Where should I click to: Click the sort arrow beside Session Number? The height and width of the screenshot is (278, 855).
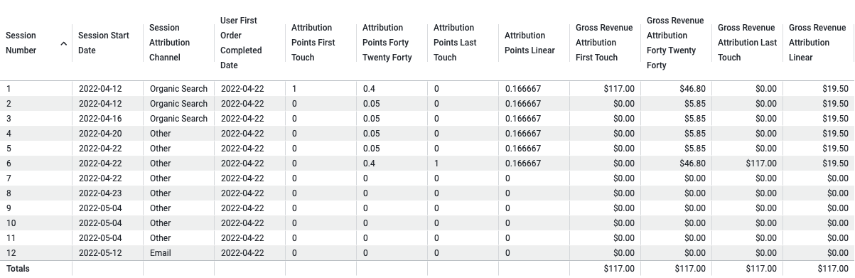pyautogui.click(x=63, y=43)
